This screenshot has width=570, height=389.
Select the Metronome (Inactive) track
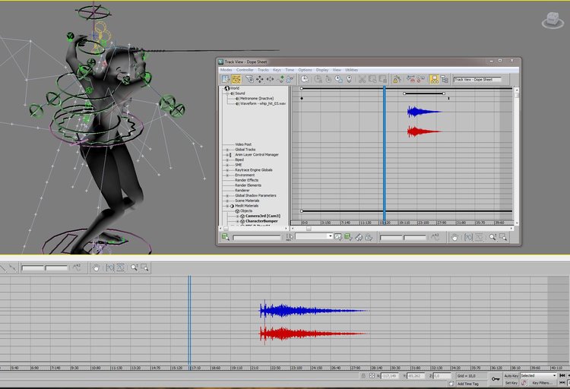(x=257, y=99)
